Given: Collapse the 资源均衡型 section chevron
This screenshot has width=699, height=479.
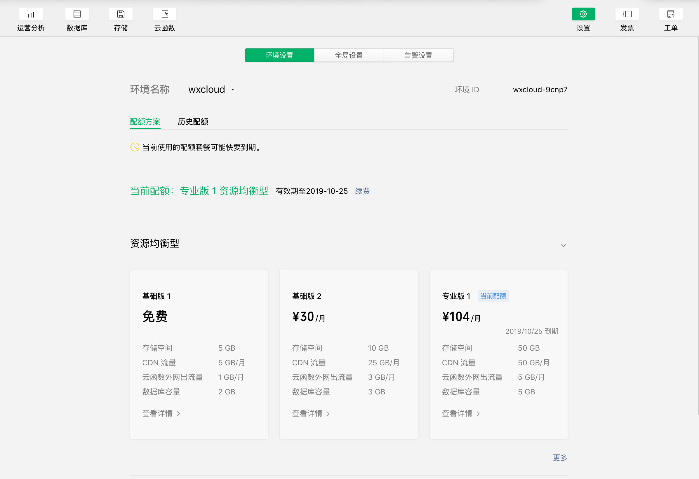Looking at the screenshot, I should point(563,246).
